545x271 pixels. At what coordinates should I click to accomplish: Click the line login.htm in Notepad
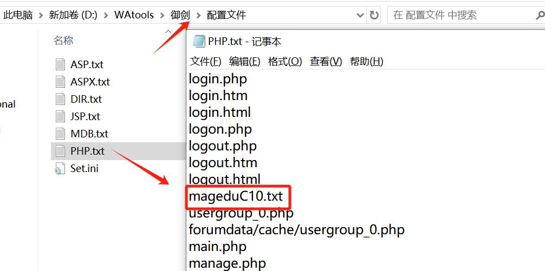[x=218, y=95]
